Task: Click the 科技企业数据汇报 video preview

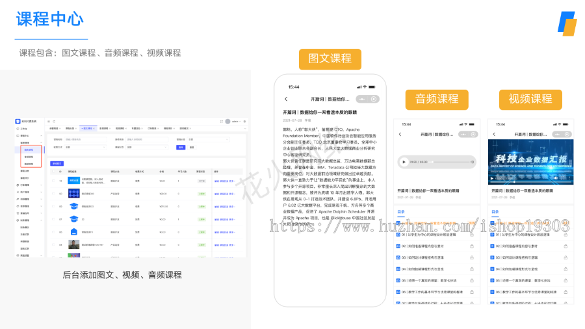Action: (530, 162)
